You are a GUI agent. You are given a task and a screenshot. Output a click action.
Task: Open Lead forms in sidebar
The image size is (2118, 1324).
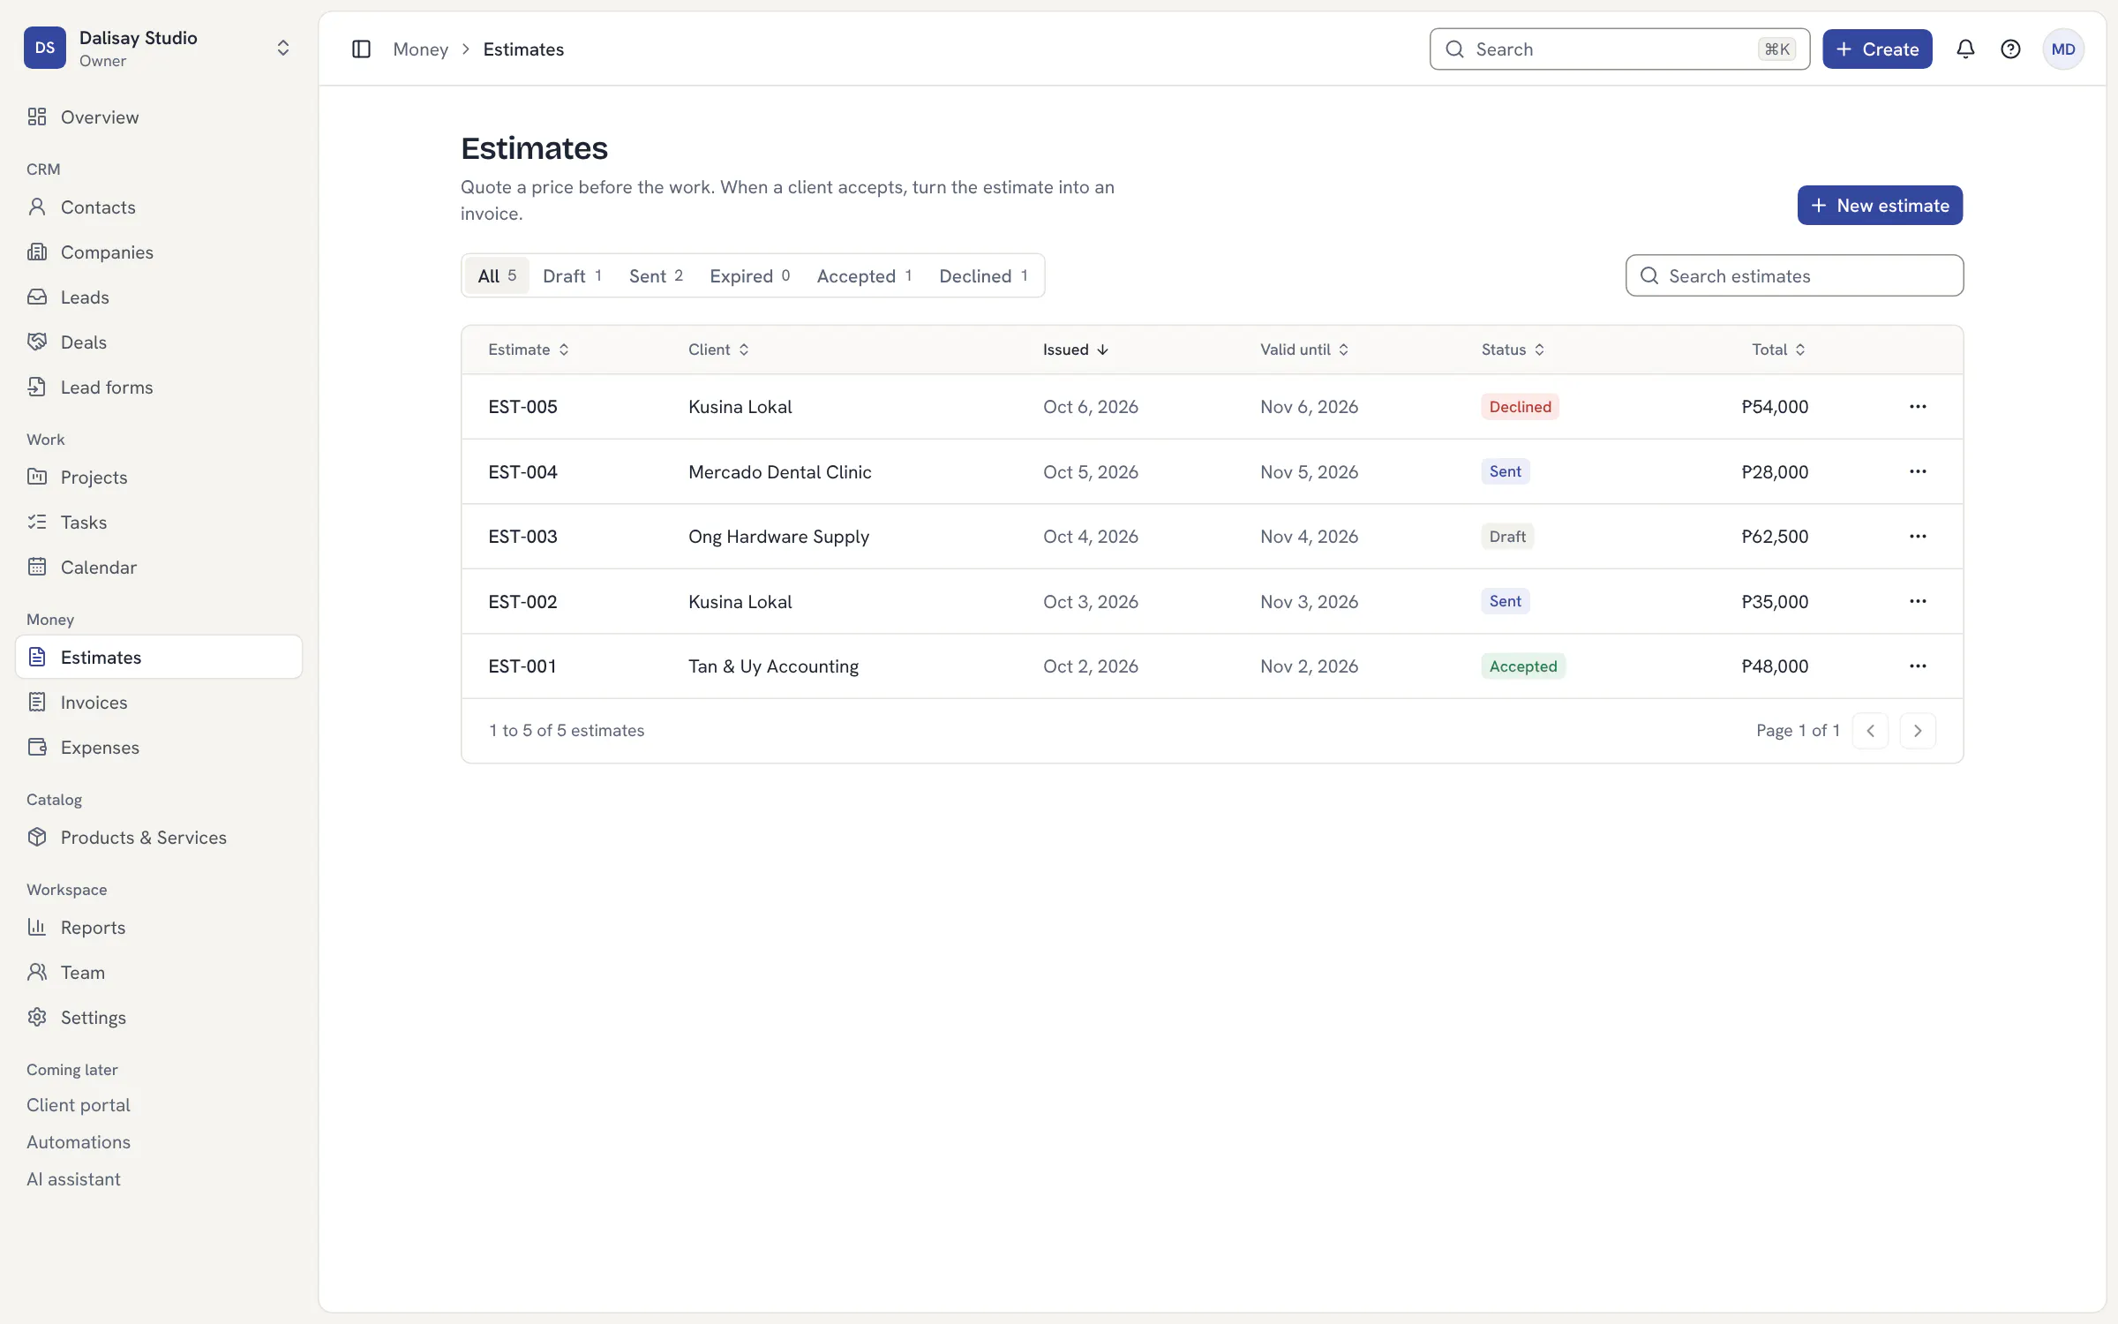click(159, 387)
